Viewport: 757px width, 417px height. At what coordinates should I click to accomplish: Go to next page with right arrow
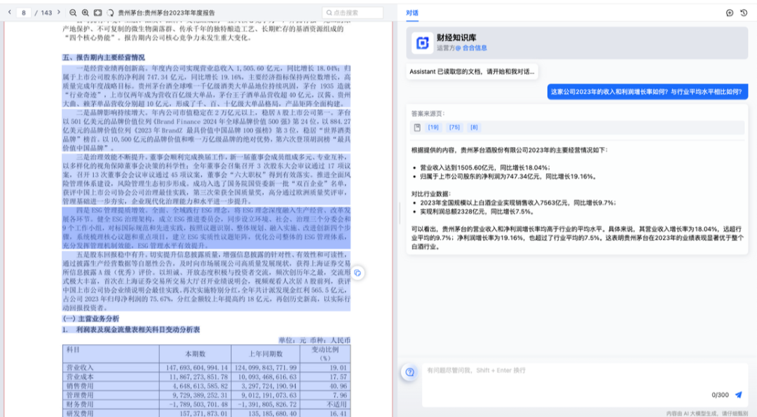point(58,12)
